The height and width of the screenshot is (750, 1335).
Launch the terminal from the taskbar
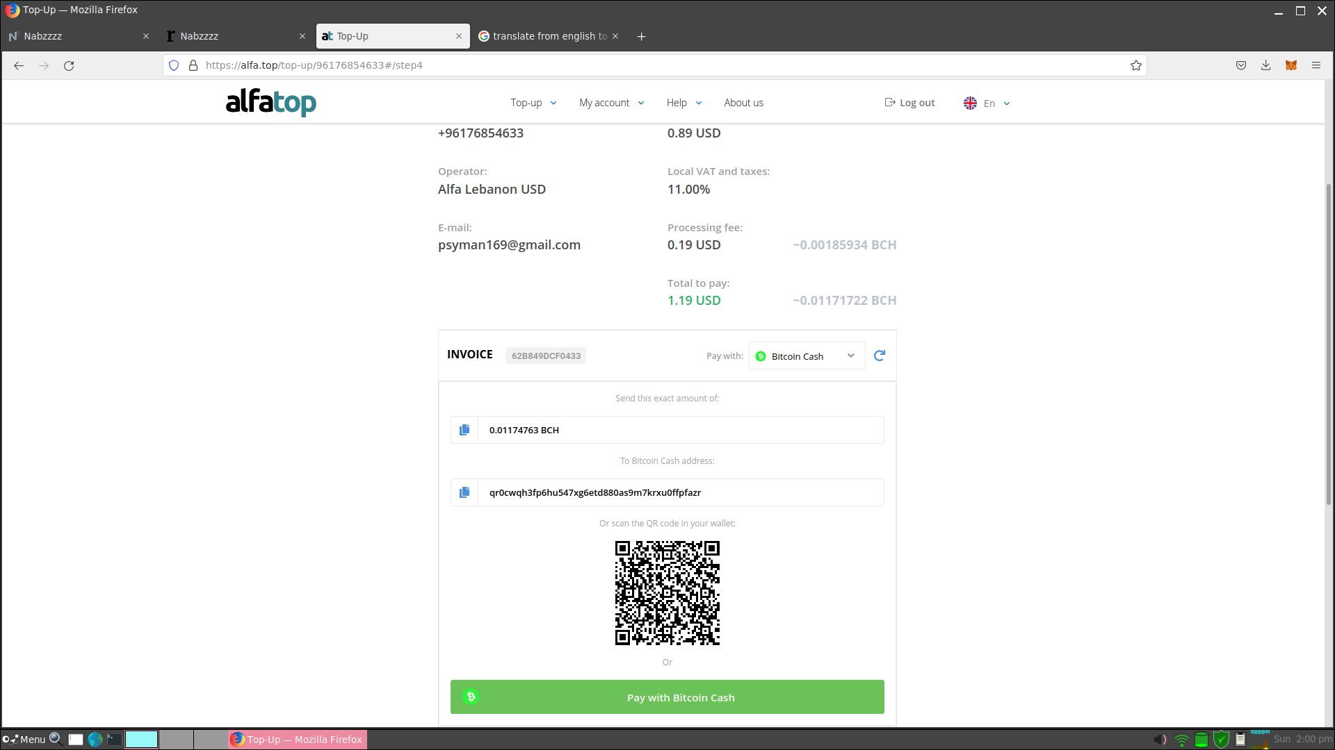tap(115, 739)
